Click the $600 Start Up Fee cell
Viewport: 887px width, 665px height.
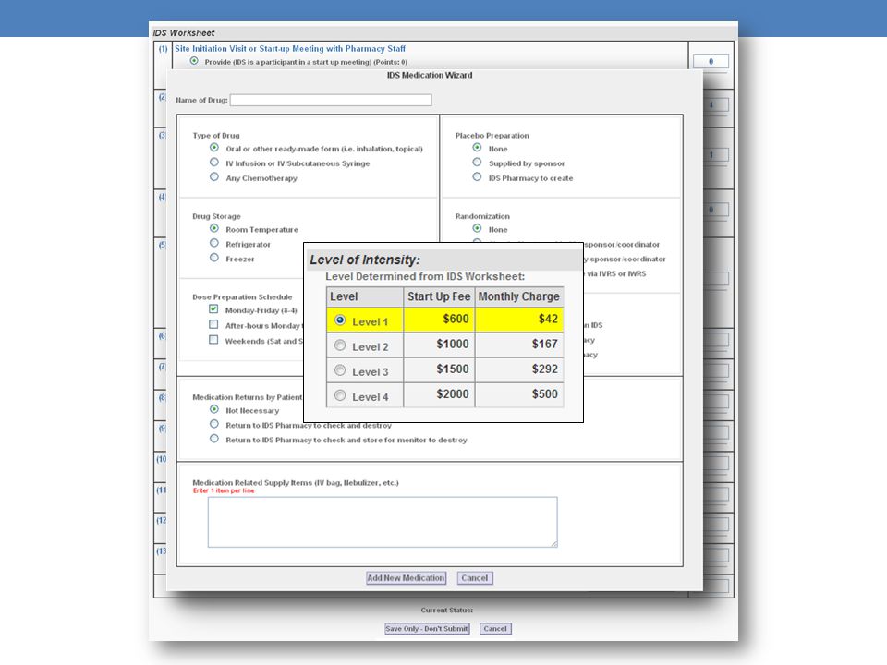tap(439, 320)
